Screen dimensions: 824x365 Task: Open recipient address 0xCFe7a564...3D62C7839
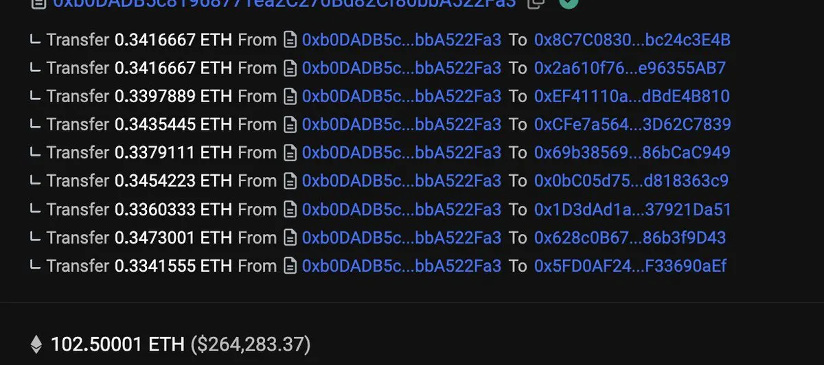(x=632, y=124)
